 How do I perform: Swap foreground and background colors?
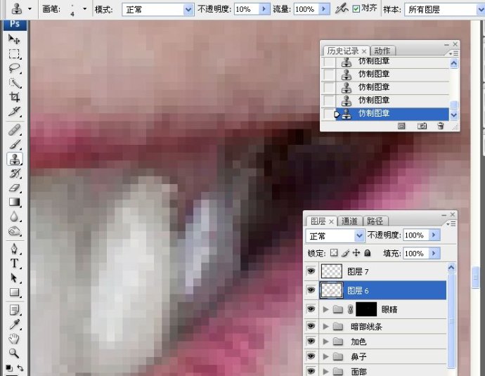point(20,368)
